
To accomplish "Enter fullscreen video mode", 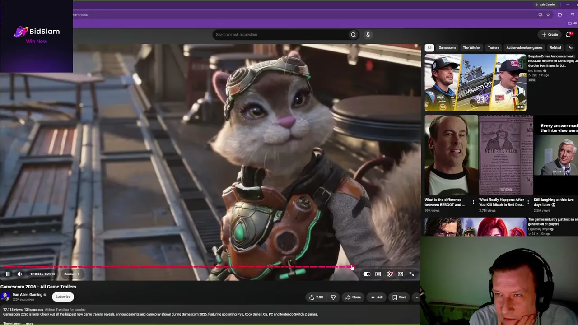I will (412, 274).
